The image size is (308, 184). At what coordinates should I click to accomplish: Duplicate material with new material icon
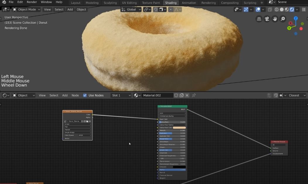(182, 95)
